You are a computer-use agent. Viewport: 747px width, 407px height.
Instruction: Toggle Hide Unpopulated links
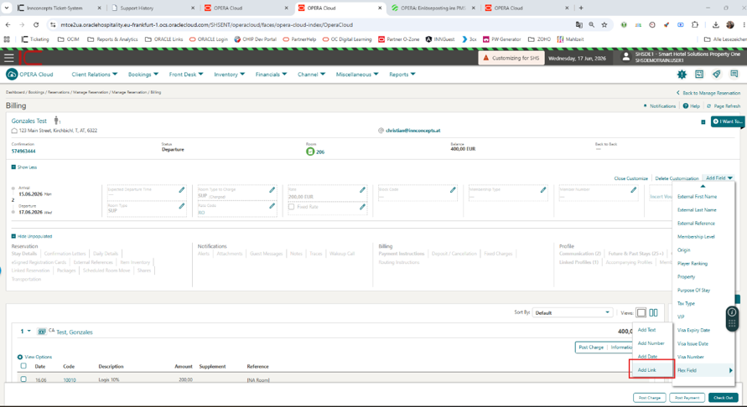pos(32,236)
